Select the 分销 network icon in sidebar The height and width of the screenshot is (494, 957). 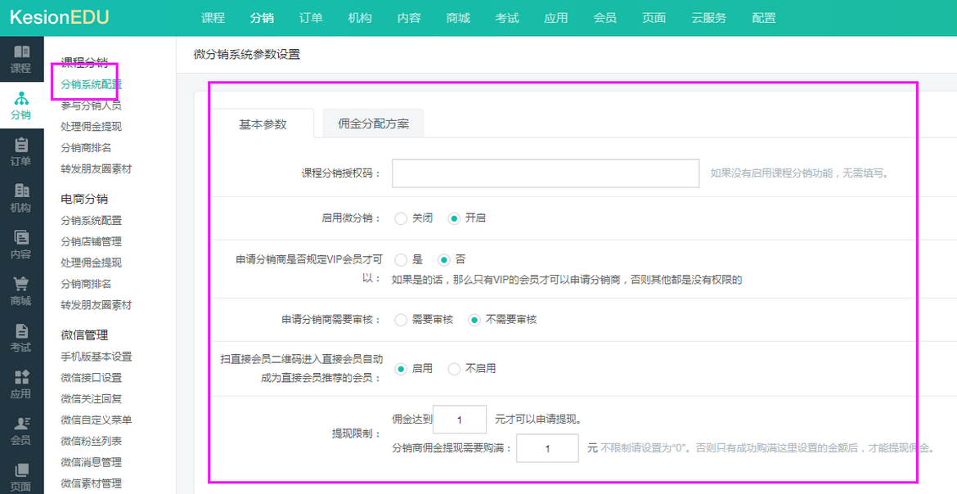coord(21,99)
